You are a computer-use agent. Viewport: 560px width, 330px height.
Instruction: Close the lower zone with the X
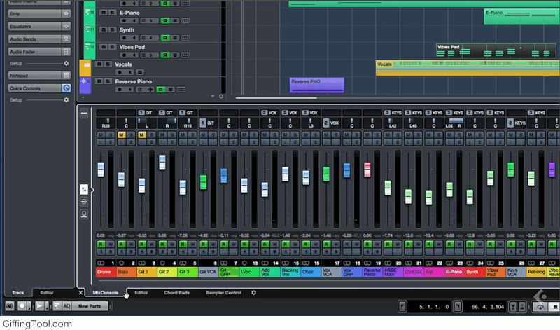pos(80,292)
